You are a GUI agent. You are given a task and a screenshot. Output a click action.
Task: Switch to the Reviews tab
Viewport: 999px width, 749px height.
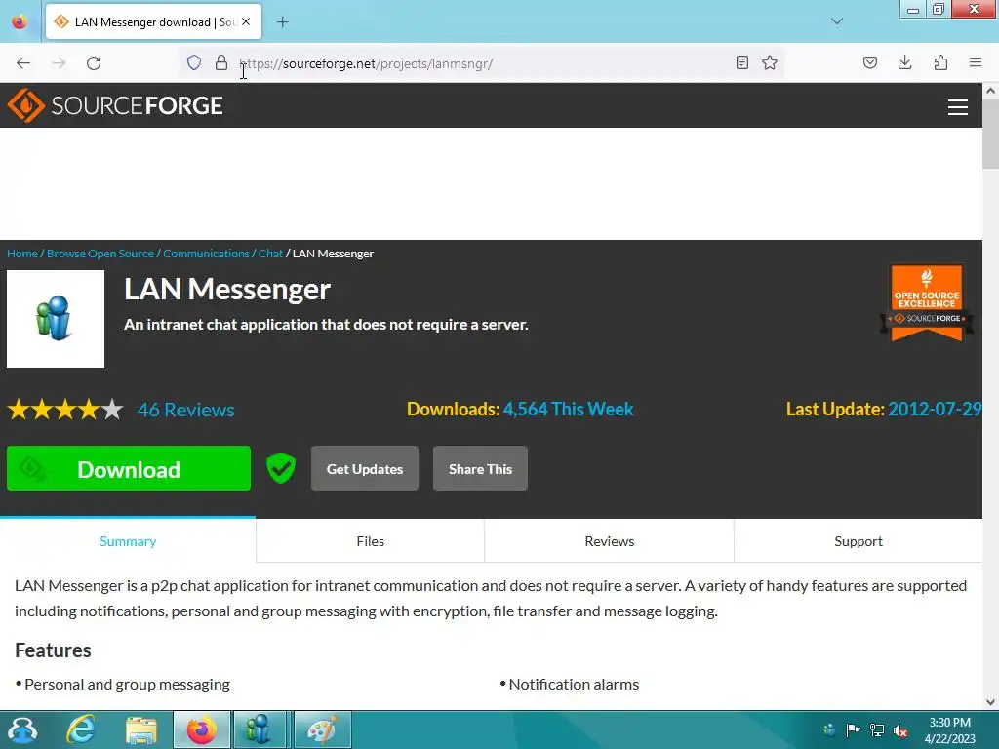(x=609, y=540)
